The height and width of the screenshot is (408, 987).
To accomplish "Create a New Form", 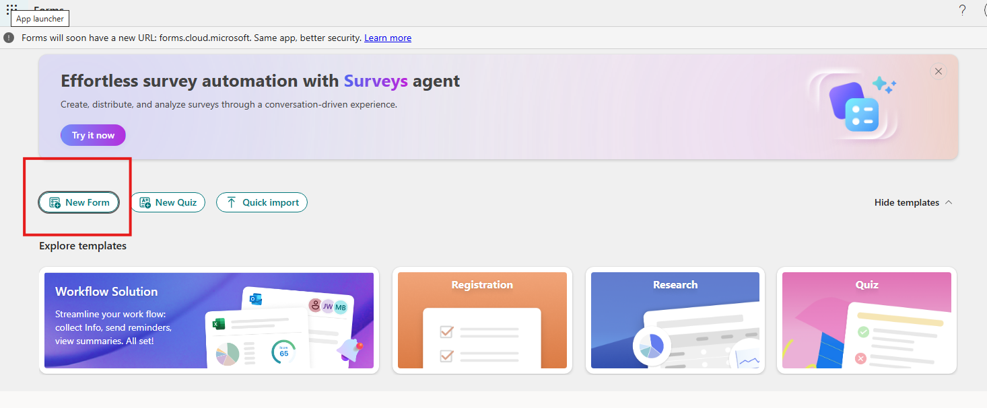I will coord(79,202).
